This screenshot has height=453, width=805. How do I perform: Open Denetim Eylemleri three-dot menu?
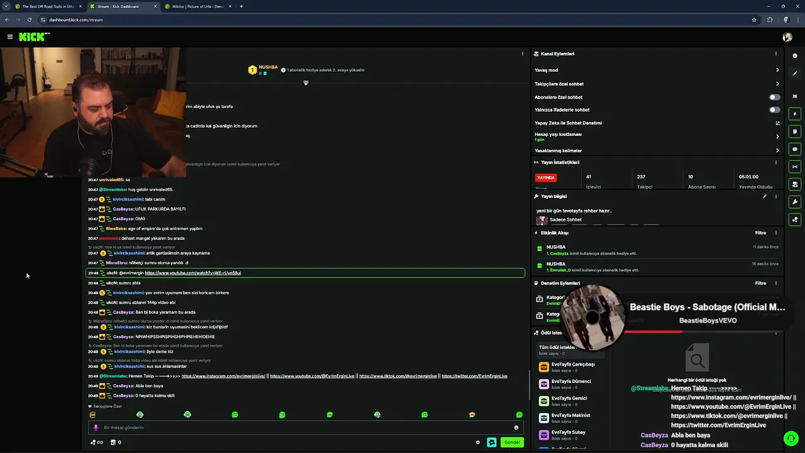point(776,283)
